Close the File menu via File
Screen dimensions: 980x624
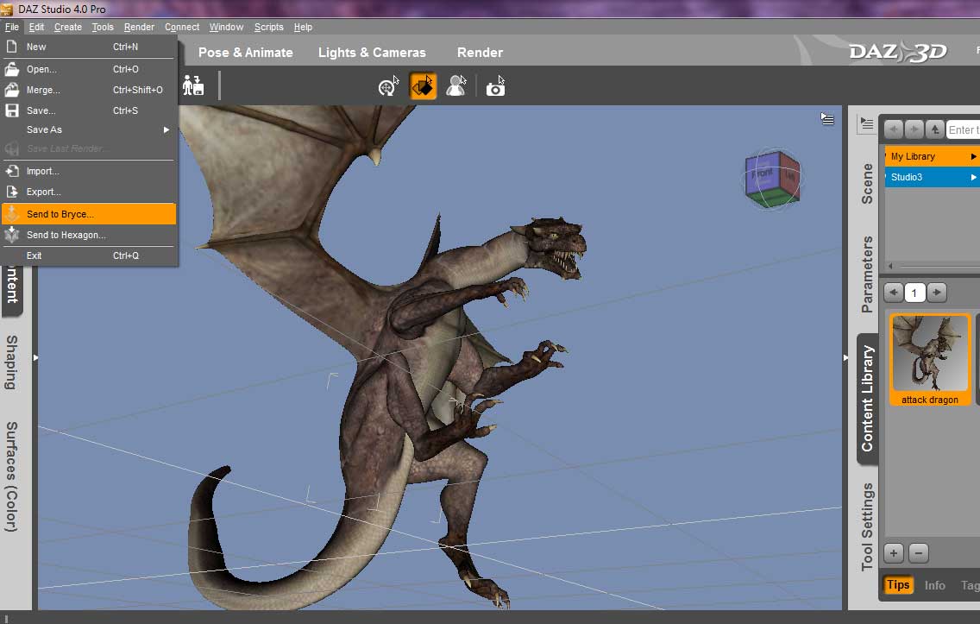point(12,27)
